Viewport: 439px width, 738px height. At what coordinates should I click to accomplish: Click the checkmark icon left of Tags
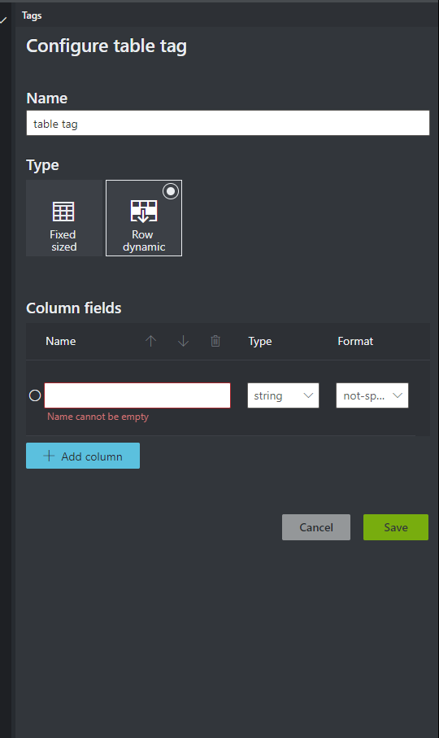pyautogui.click(x=3, y=20)
